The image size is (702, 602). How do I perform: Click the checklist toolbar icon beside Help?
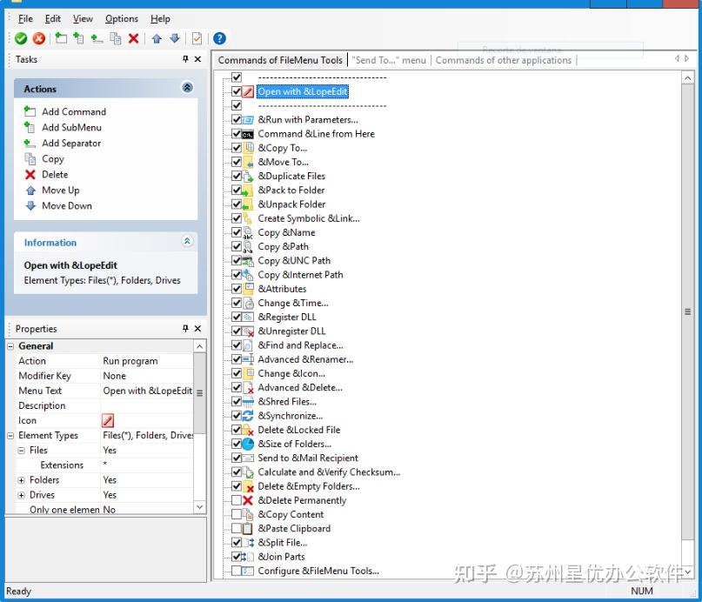(x=197, y=38)
